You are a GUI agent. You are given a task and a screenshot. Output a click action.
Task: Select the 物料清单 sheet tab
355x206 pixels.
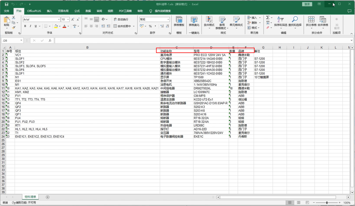tap(30, 197)
